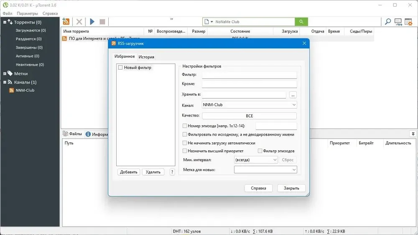Collapse the bottom details pane with the chevron
The width and height of the screenshot is (418, 235).
pos(413,134)
